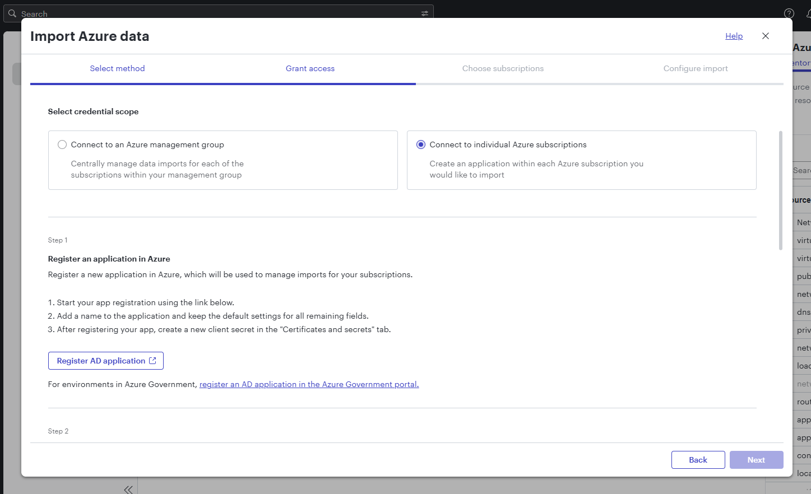Select the Connect to individual Azure subscriptions option
The width and height of the screenshot is (811, 494).
421,144
